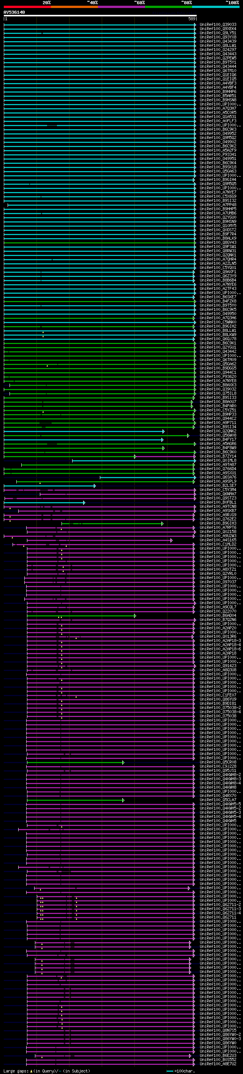Image resolution: width=243 pixels, height=1074 pixels.
Task: Click the cyan alignment bar for UniRef100_Q0IML8
Action: (134, 461)
